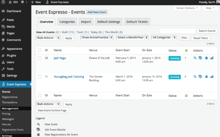This screenshot has height=137, width=220.
Task: Click the WordPress logo in the admin bar
Action: click(x=3, y=2)
